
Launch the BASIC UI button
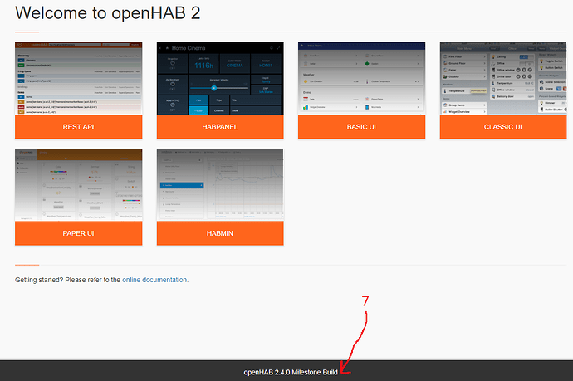[x=361, y=127]
